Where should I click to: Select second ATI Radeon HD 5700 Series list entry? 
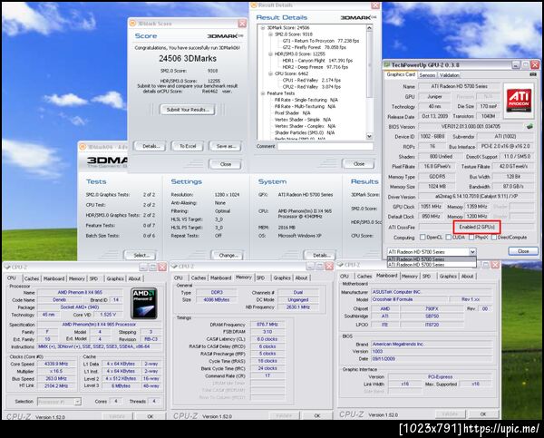(x=432, y=265)
